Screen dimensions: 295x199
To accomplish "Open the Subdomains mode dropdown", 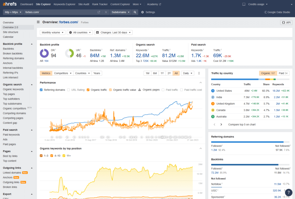I will pos(120,12).
